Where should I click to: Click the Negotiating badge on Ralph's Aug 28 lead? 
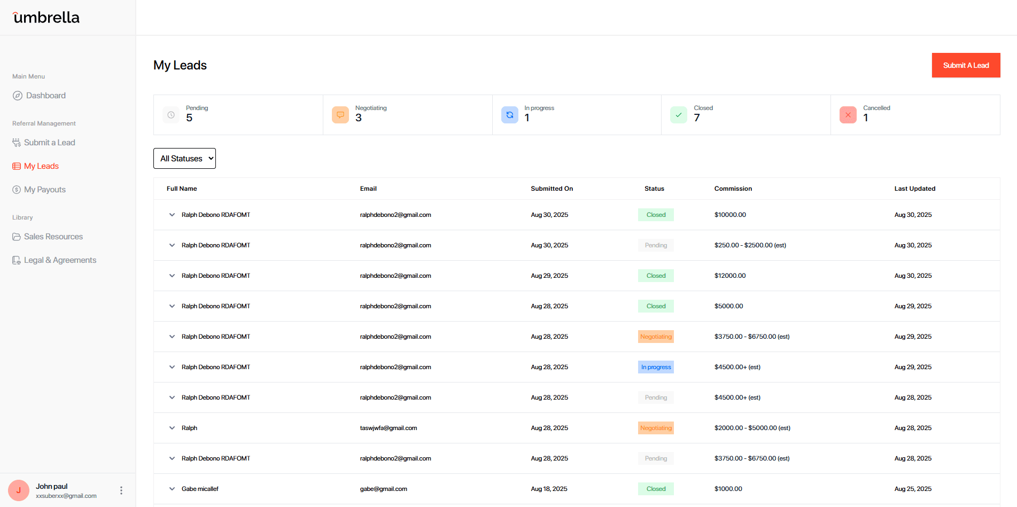[656, 427]
